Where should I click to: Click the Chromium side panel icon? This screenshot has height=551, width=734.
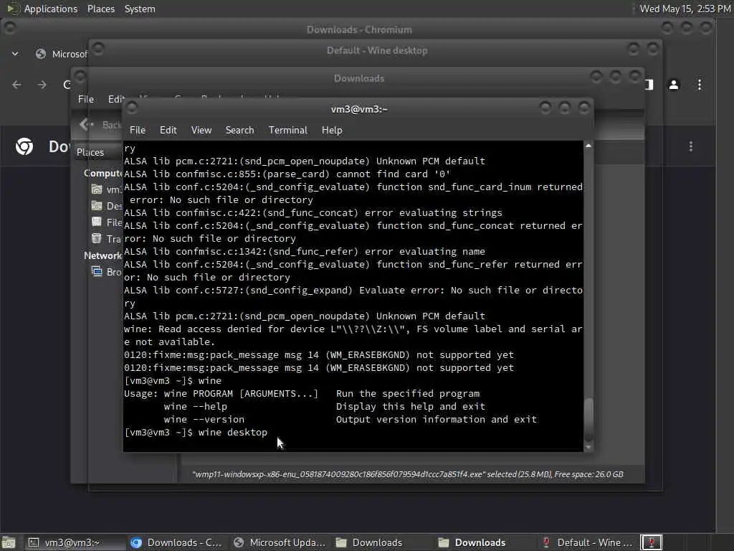[649, 85]
